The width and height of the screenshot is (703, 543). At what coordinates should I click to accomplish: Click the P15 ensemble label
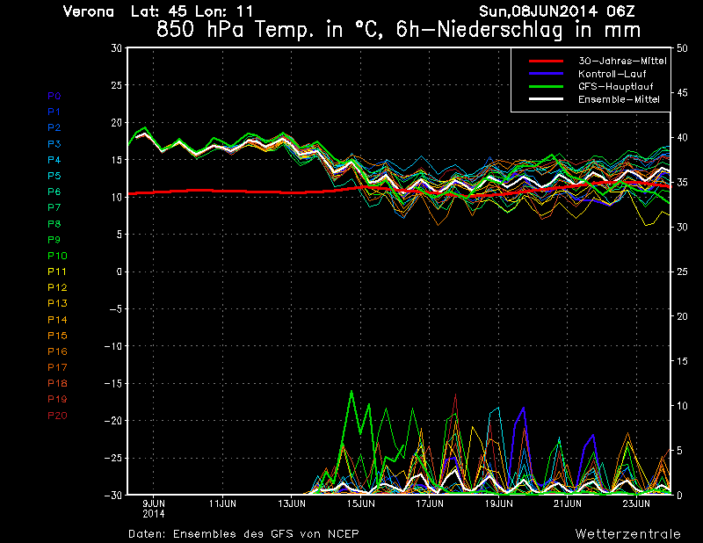[x=57, y=336]
